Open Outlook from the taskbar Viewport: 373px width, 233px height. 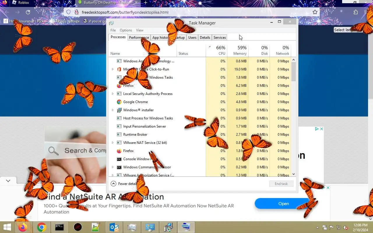114,227
